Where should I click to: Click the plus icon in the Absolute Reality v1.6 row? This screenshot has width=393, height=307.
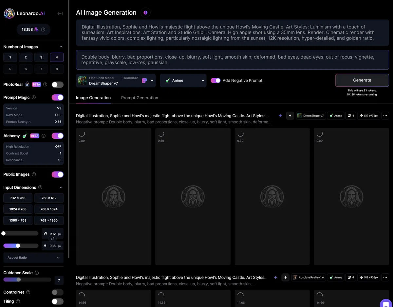pyautogui.click(x=276, y=277)
